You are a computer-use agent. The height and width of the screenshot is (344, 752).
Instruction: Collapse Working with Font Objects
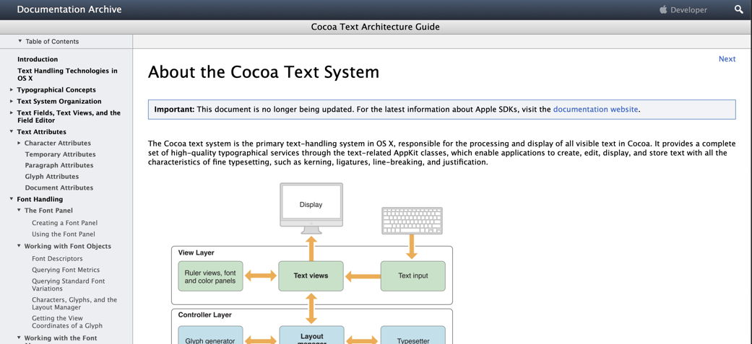point(20,247)
